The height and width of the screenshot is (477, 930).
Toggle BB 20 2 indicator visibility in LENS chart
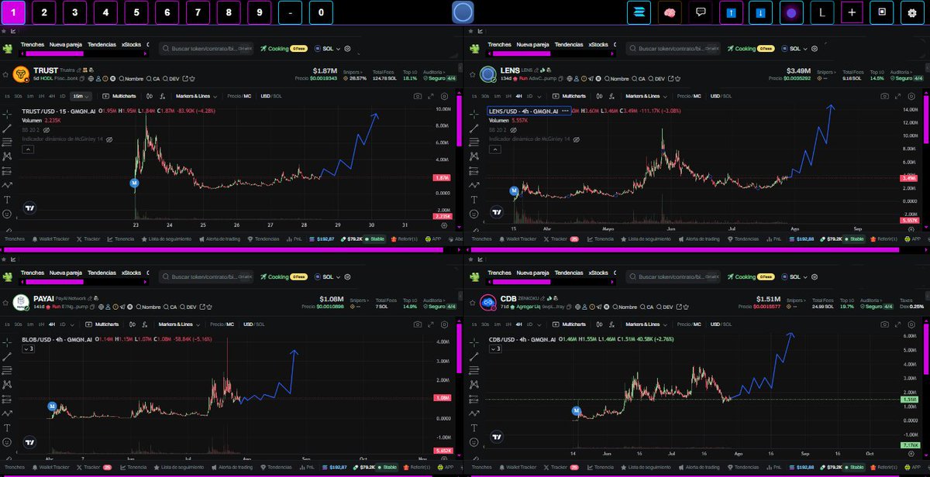point(515,130)
